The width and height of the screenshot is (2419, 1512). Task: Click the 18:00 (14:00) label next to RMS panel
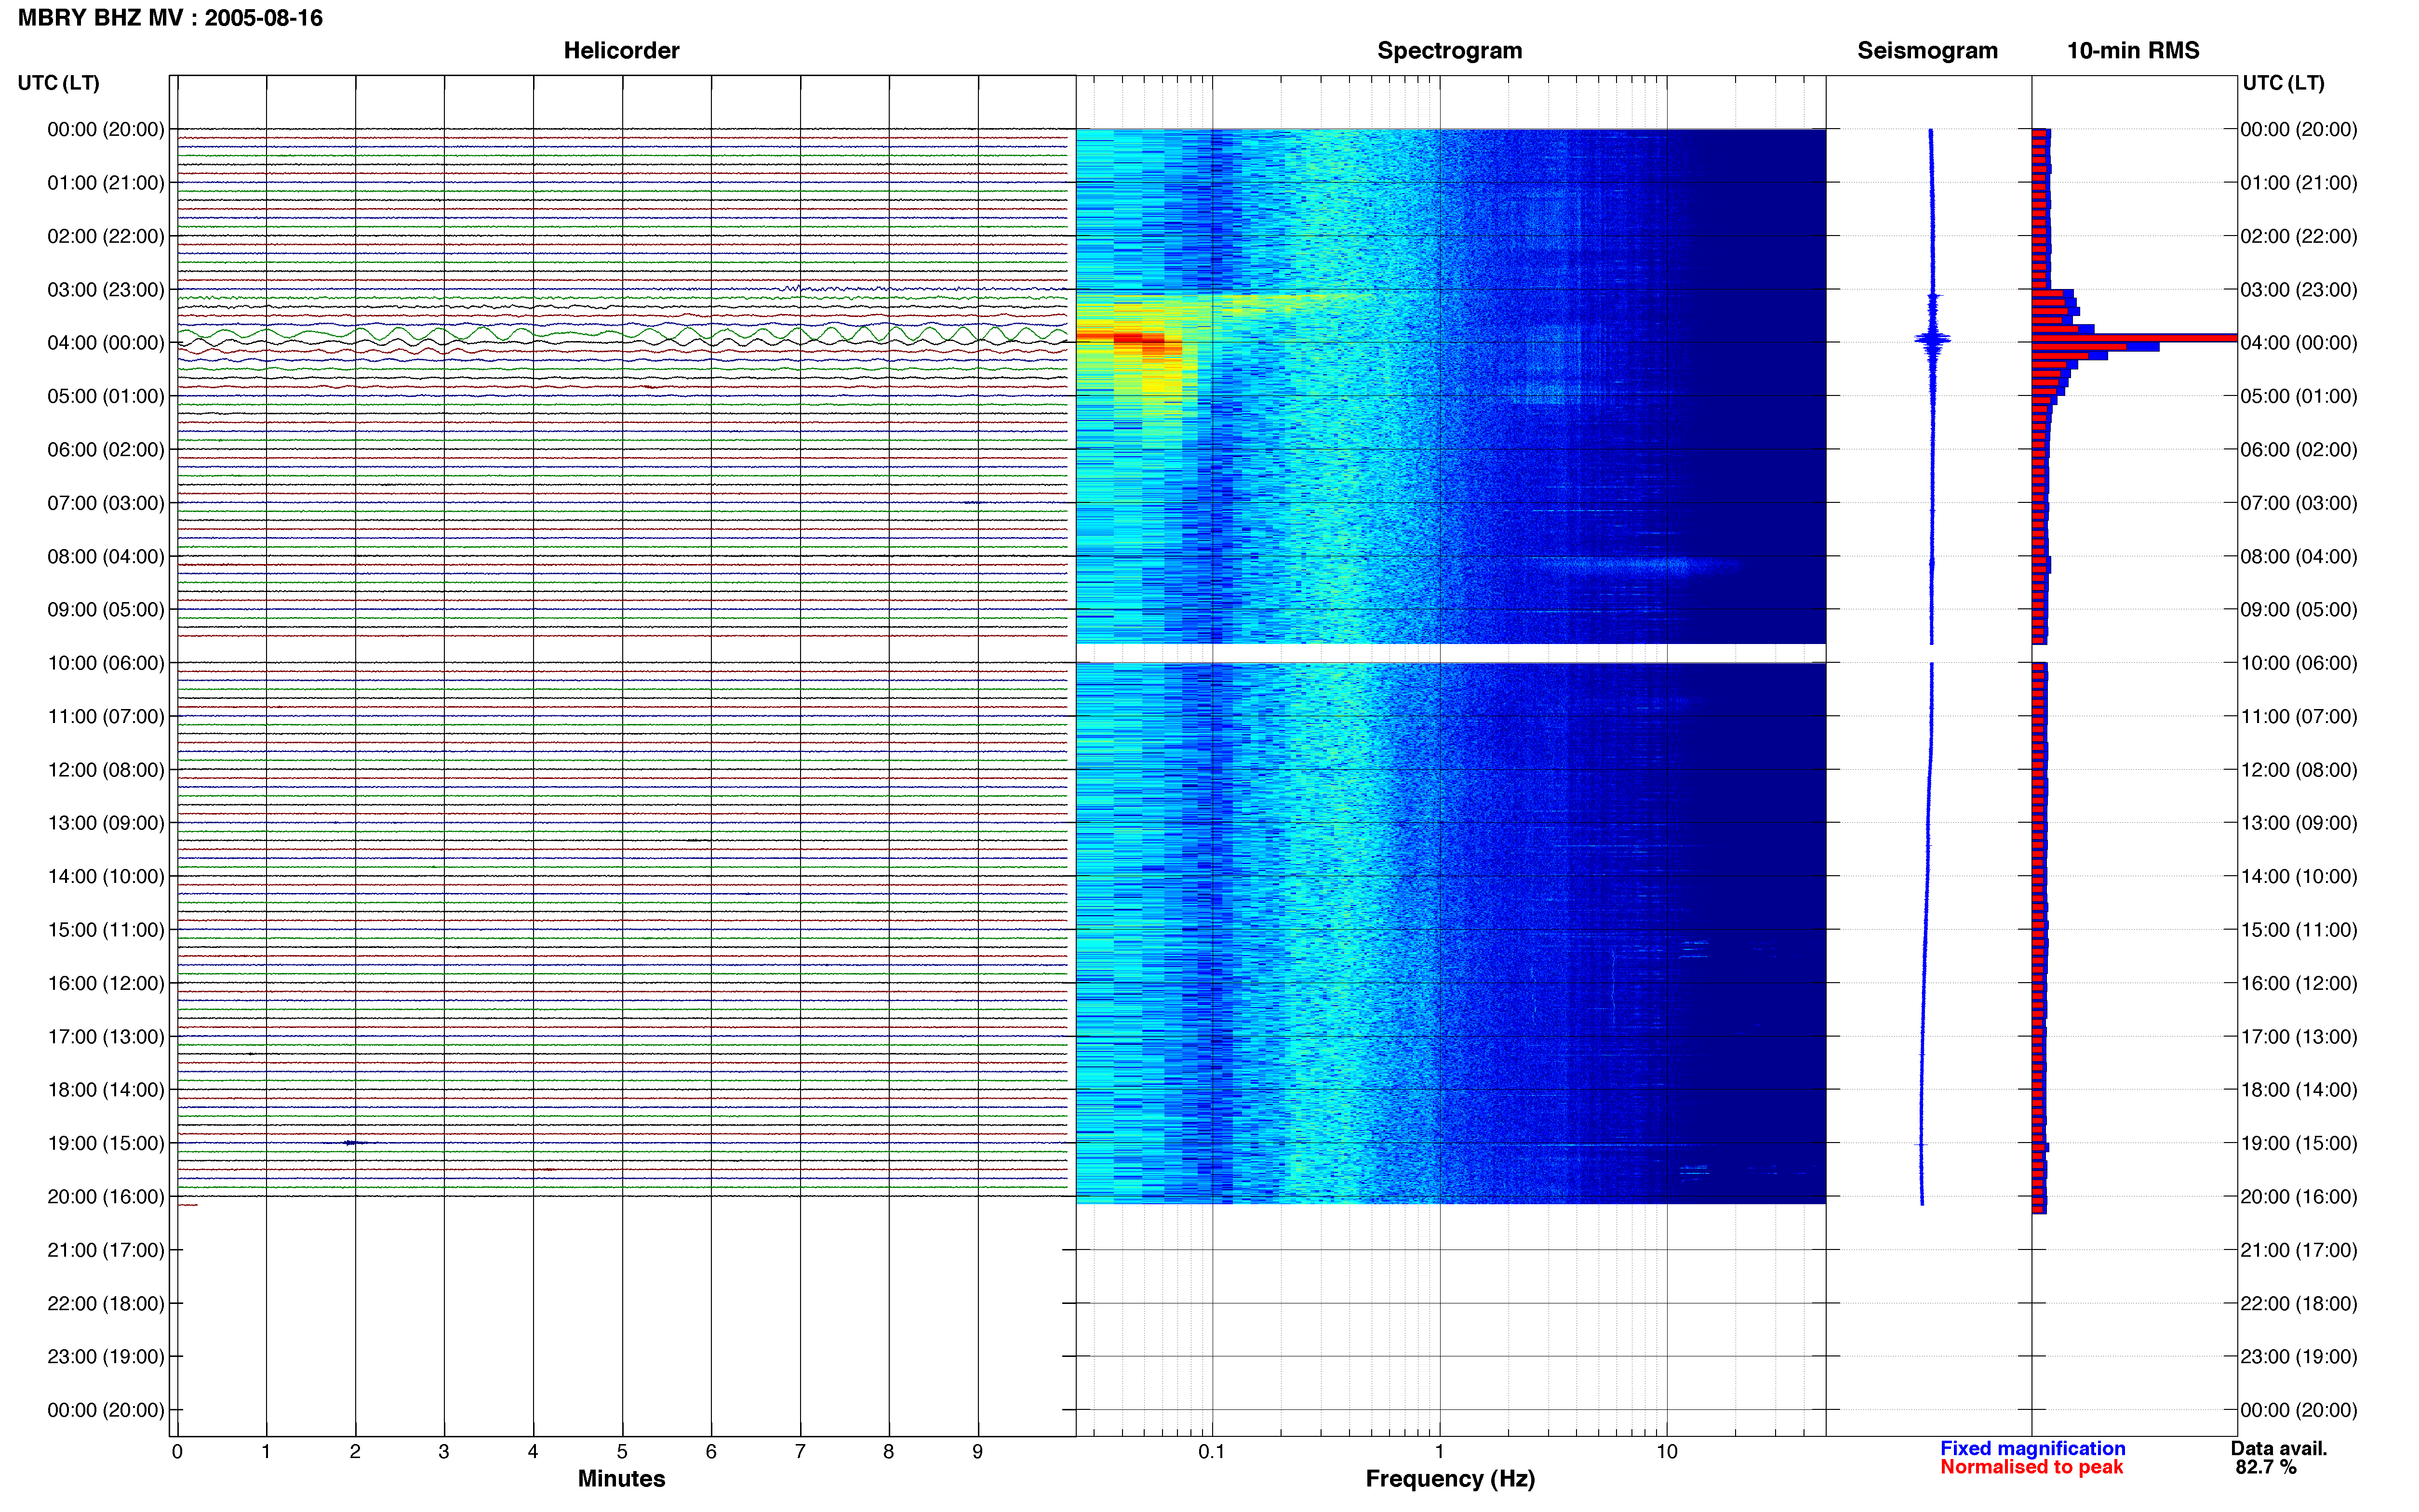tap(2298, 1090)
